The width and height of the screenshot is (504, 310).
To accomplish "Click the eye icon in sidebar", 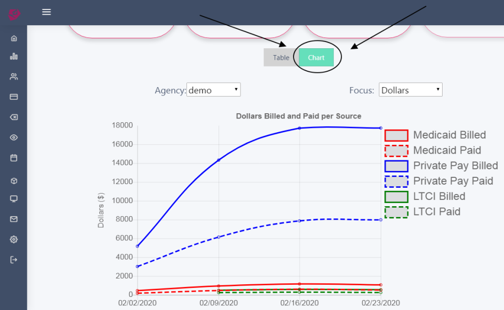I will [x=14, y=137].
